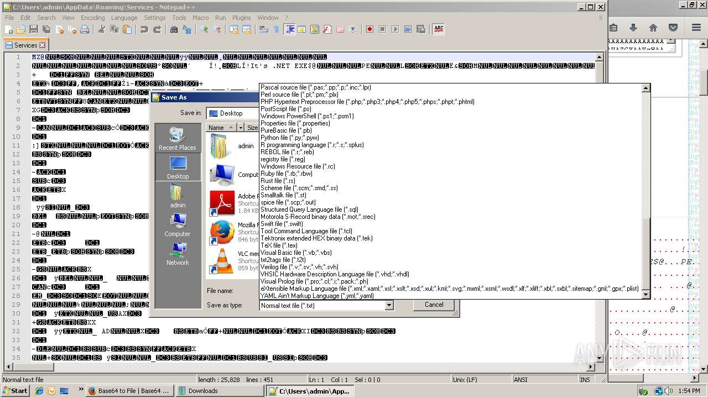Click the ABC spell check icon
708x398 pixels.
tap(439, 29)
